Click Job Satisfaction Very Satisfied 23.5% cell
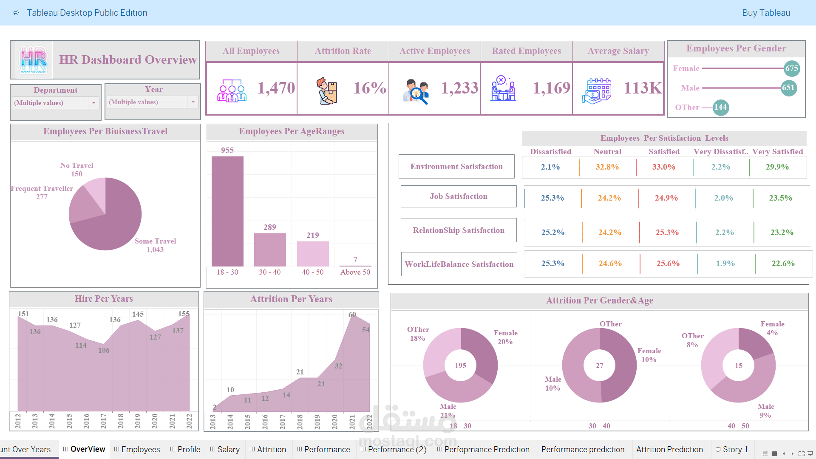The image size is (816, 459). pos(781,198)
